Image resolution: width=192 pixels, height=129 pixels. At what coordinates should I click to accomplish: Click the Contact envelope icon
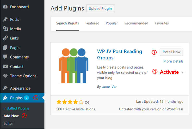pyautogui.click(x=5, y=66)
